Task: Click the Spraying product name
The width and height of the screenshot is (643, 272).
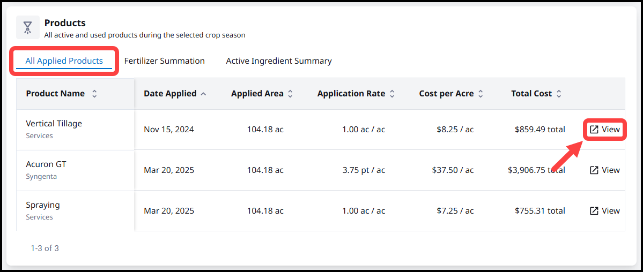Action: (42, 205)
